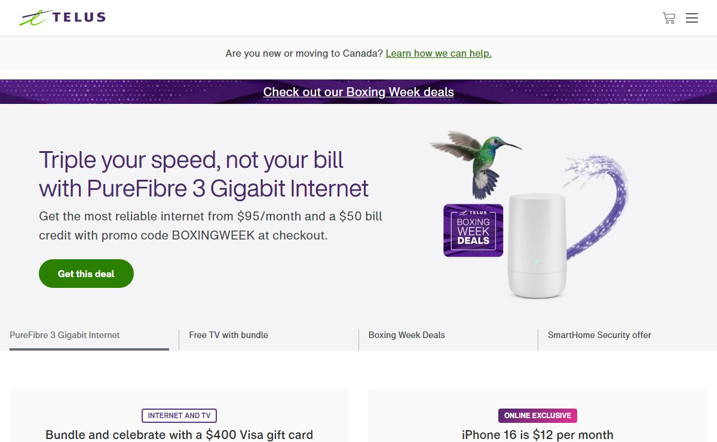The width and height of the screenshot is (717, 442).
Task: Click the white PureFibre router image
Action: [x=537, y=245]
